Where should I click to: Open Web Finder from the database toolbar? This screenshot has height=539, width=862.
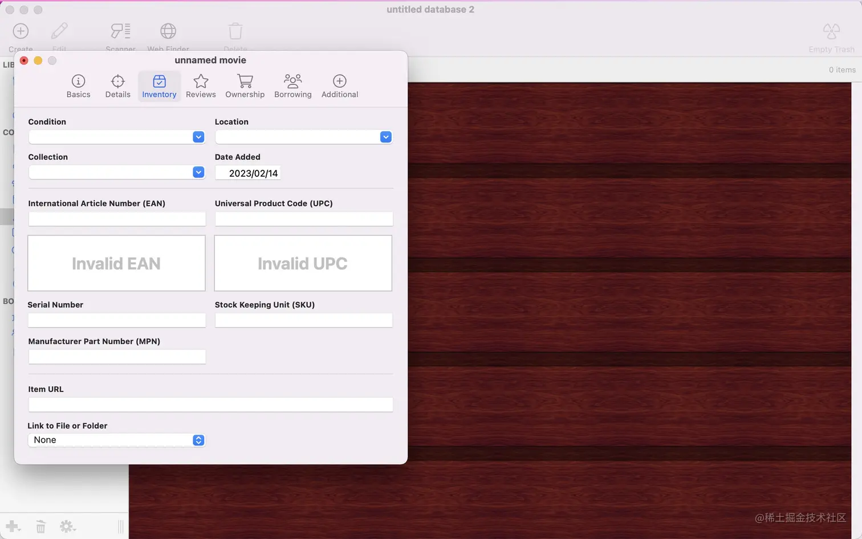[x=168, y=31]
